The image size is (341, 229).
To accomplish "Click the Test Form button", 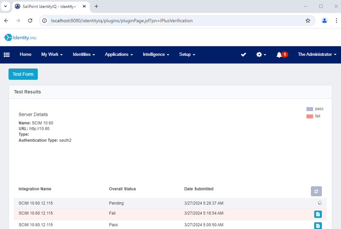I will [x=23, y=74].
